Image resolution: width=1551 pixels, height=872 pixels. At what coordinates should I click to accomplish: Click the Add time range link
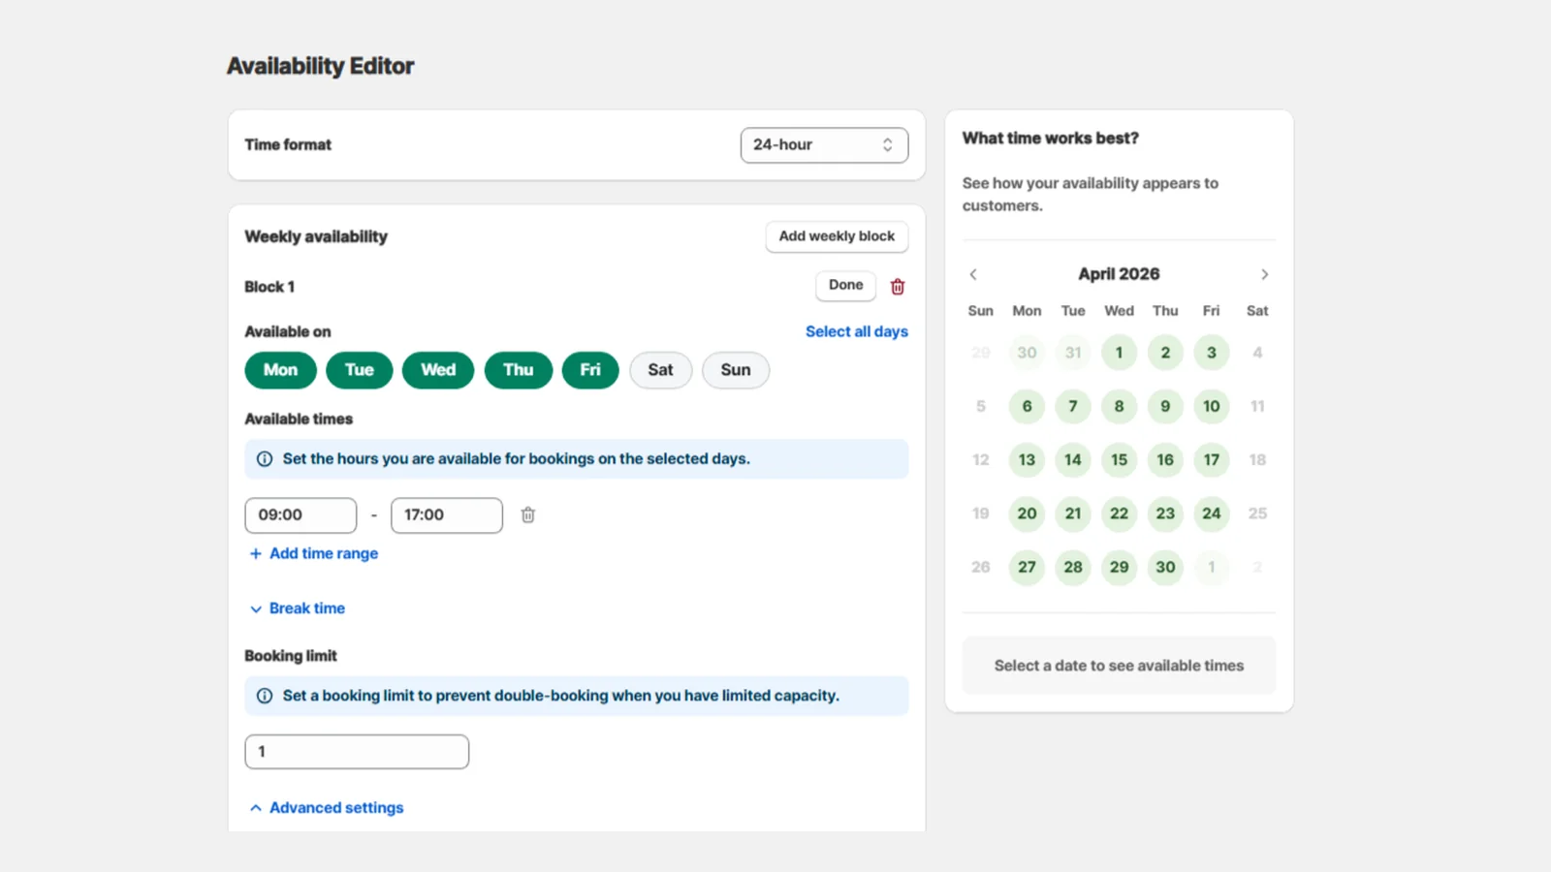323,553
